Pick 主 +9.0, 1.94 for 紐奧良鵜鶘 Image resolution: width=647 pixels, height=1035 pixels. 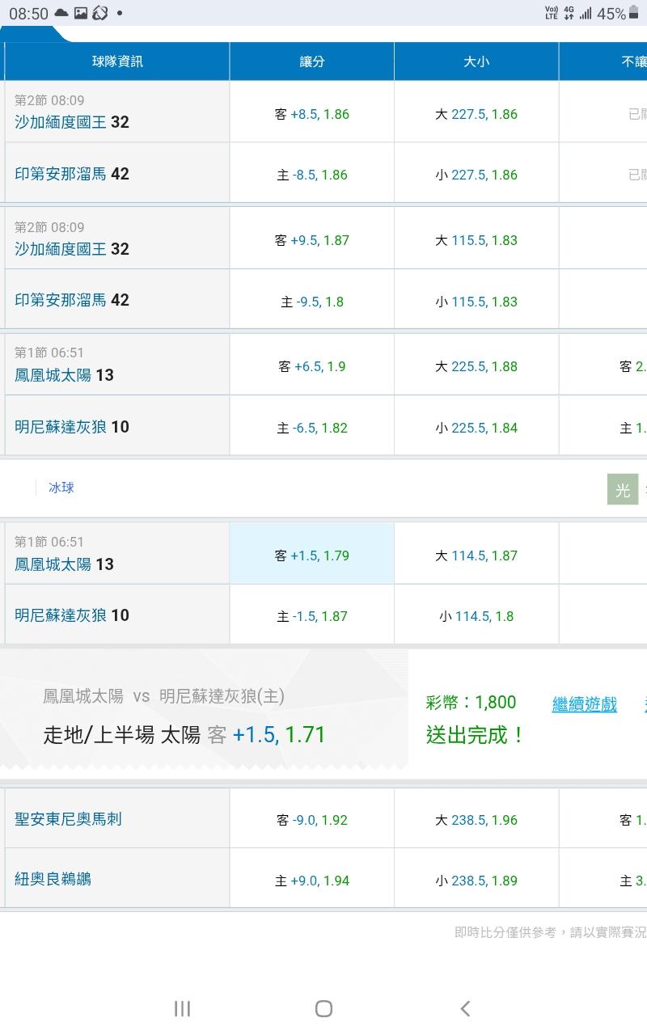[311, 881]
